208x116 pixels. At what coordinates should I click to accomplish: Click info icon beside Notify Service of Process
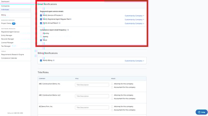pos(62,15)
